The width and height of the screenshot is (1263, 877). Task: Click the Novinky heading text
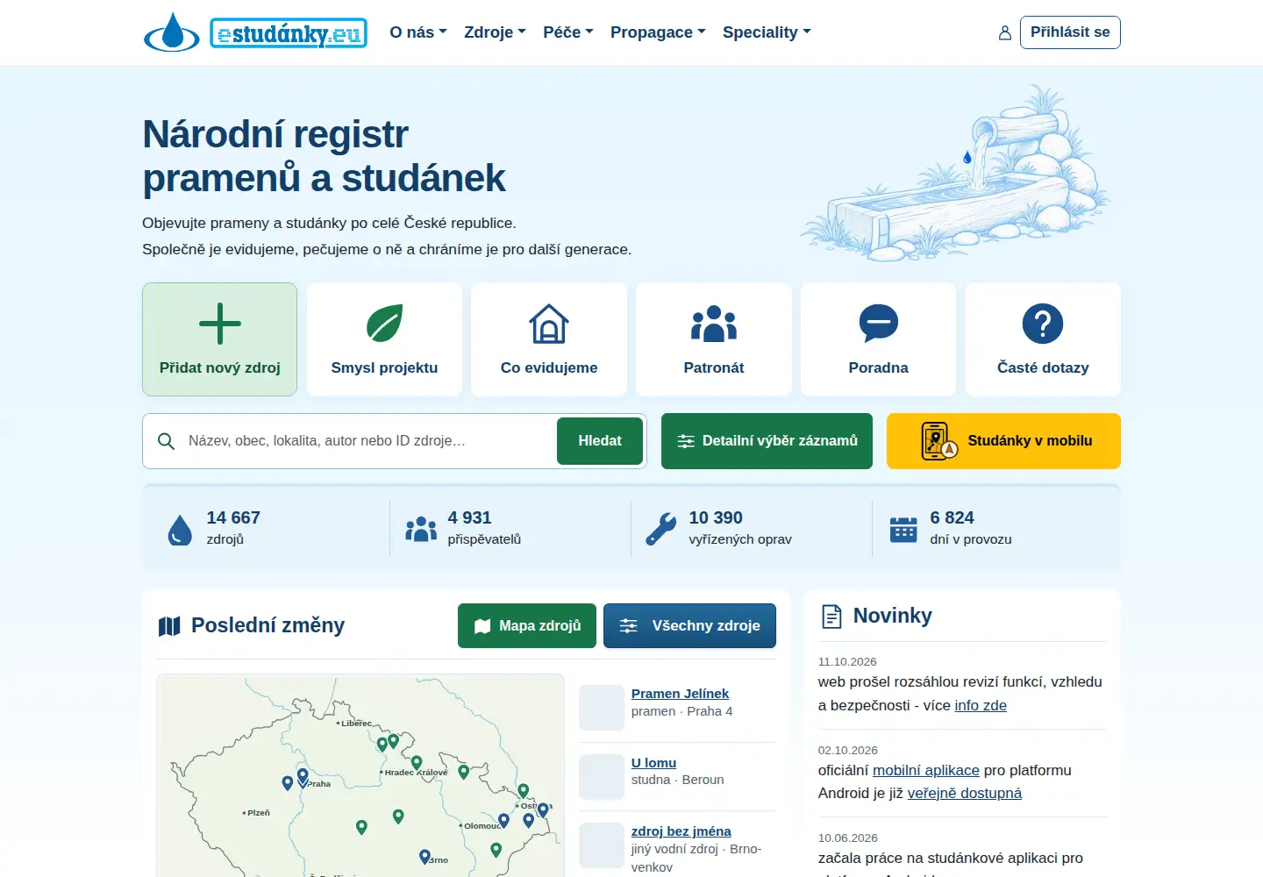(x=893, y=616)
